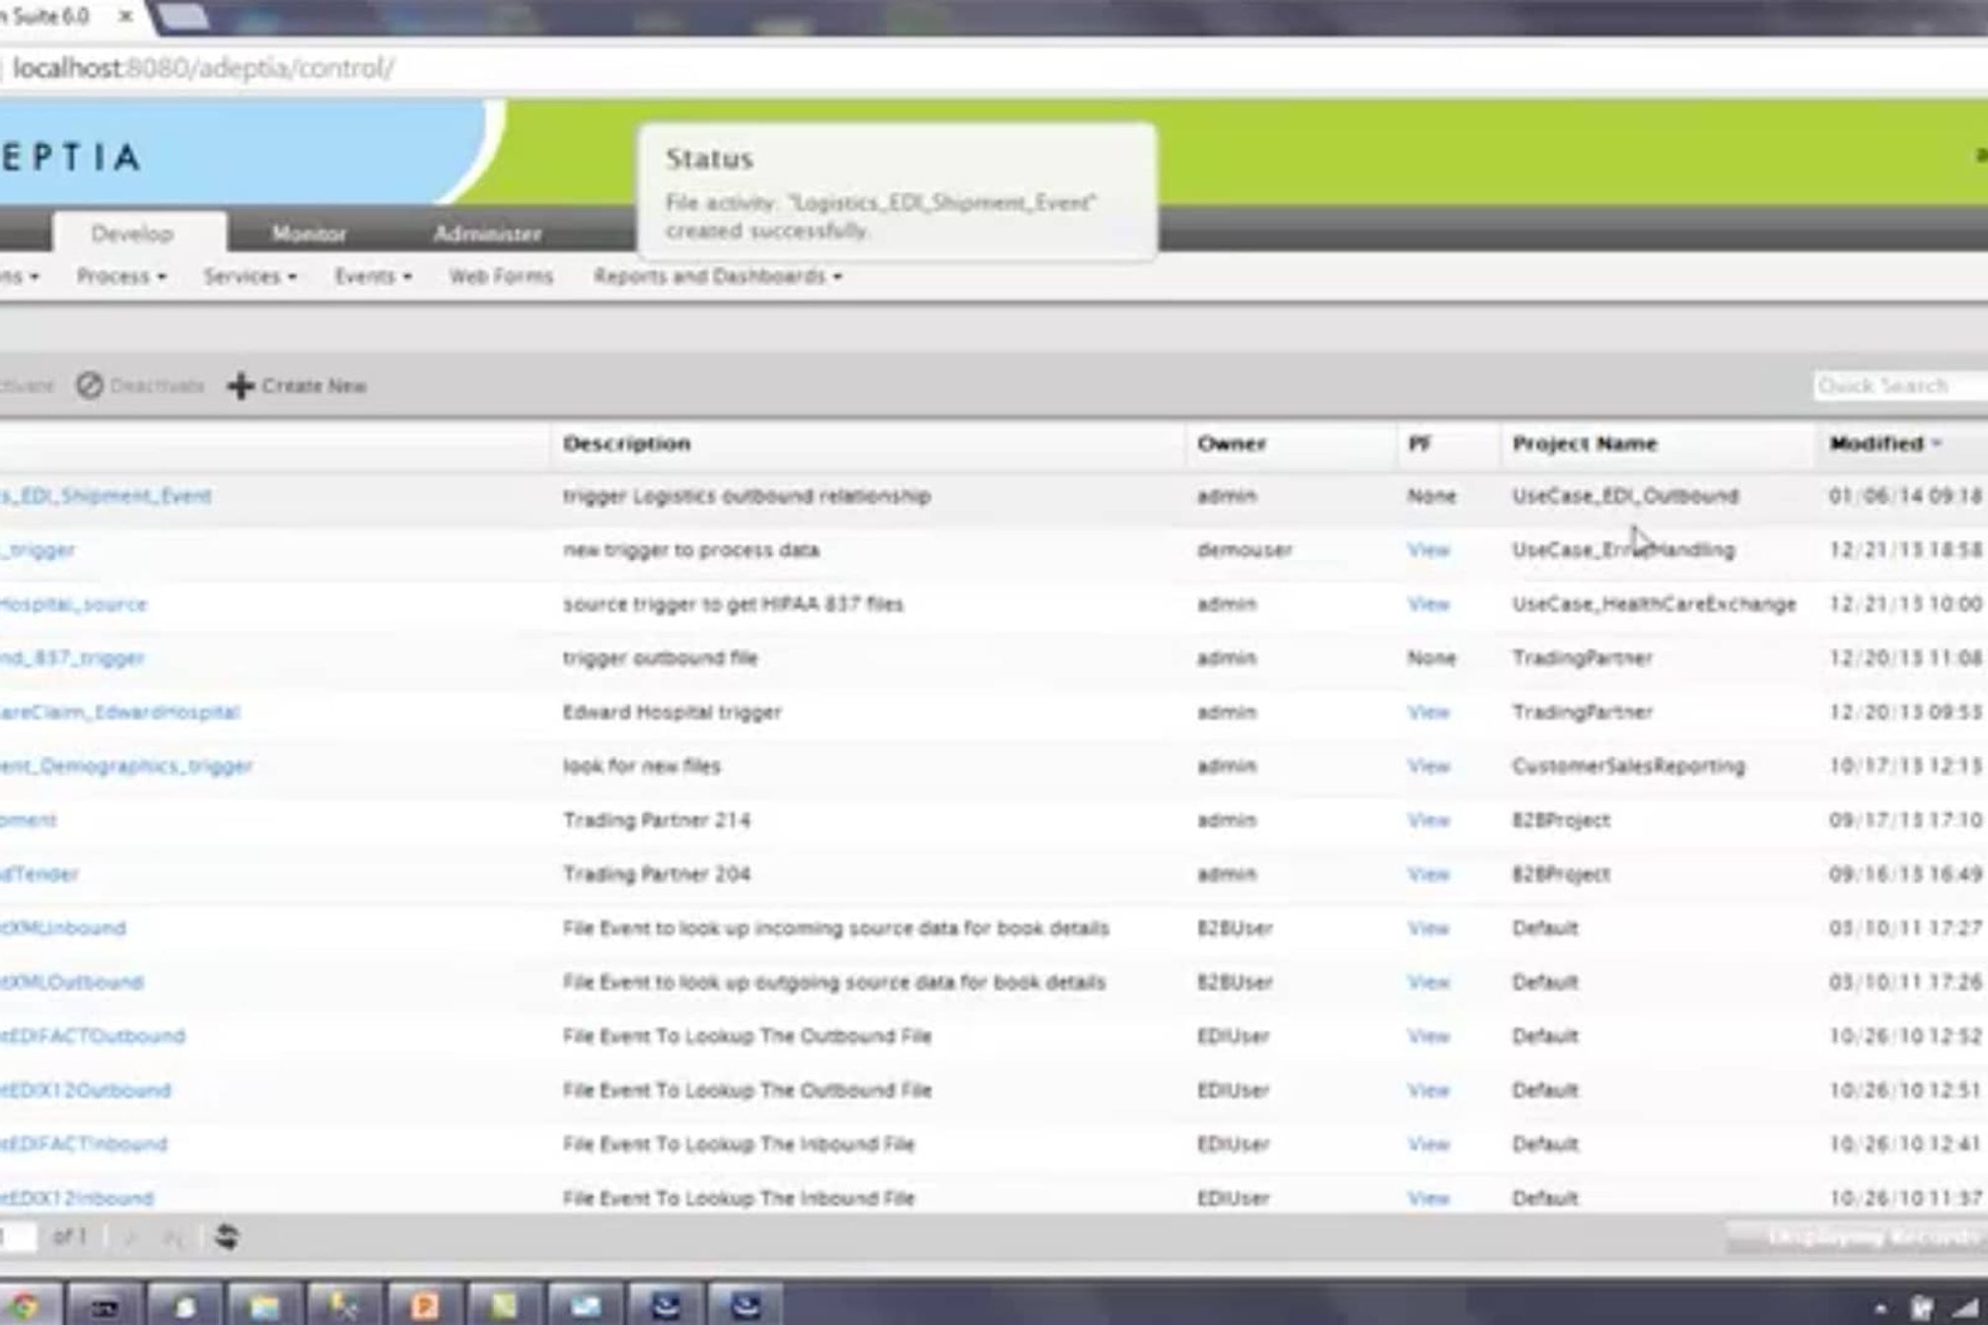Click the Create New plus icon
Screen dimensions: 1988x1325
click(x=241, y=385)
